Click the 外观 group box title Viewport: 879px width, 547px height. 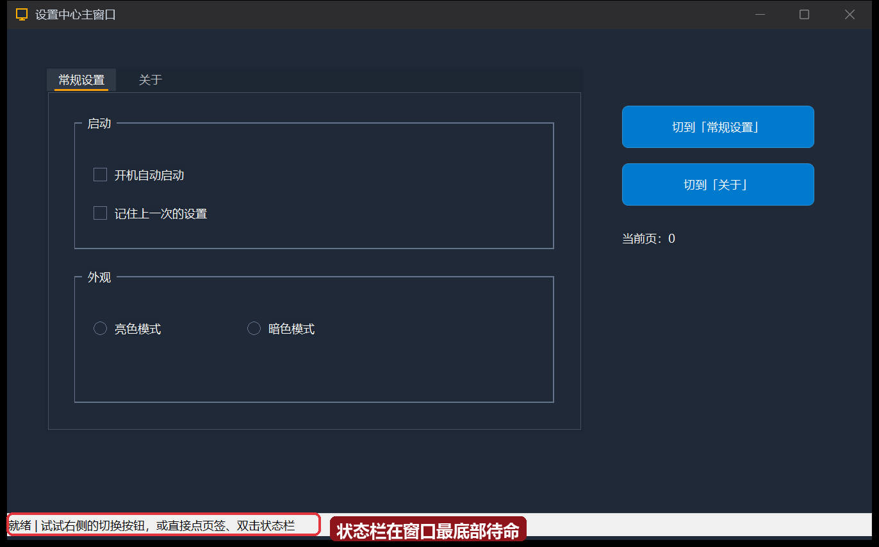click(x=99, y=277)
